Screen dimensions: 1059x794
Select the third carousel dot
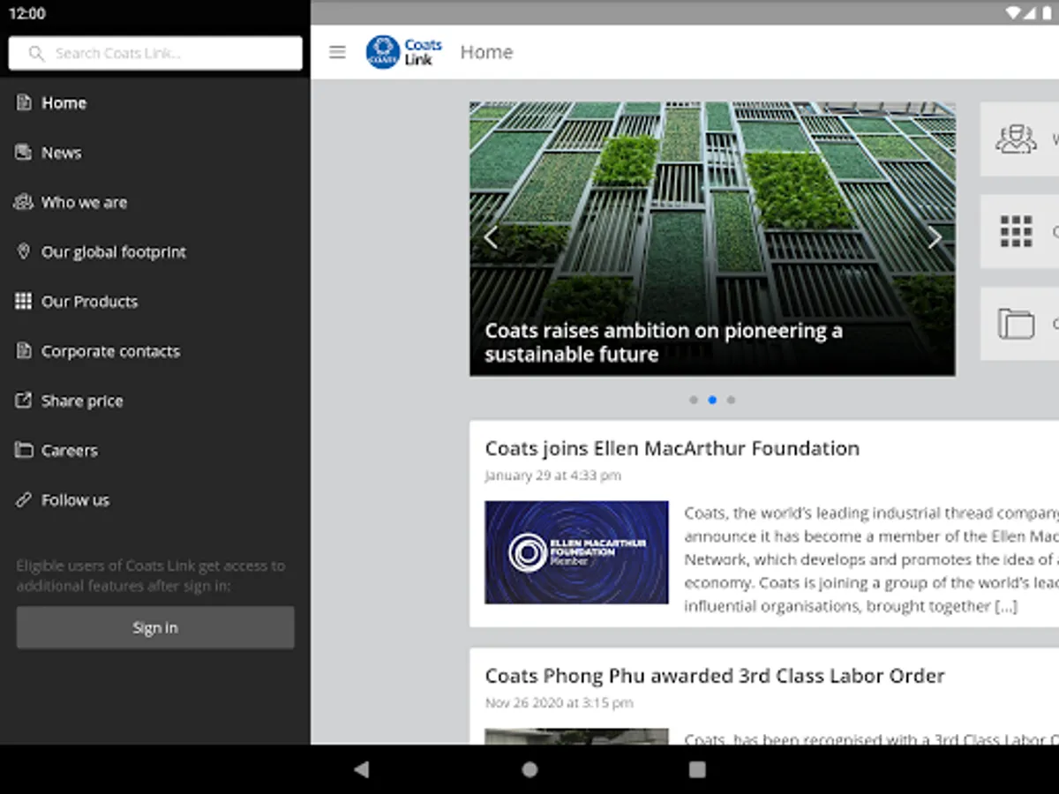731,400
